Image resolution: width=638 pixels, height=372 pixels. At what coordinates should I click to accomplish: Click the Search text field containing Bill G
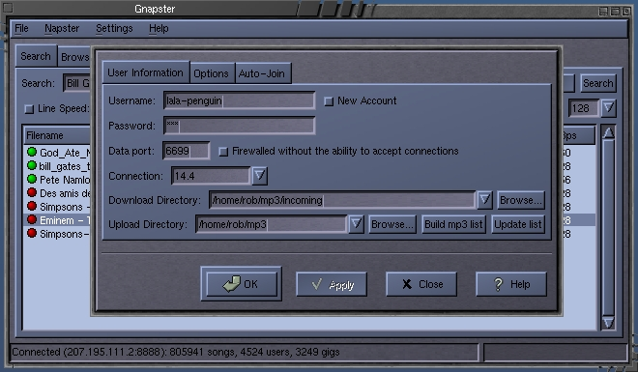point(76,83)
